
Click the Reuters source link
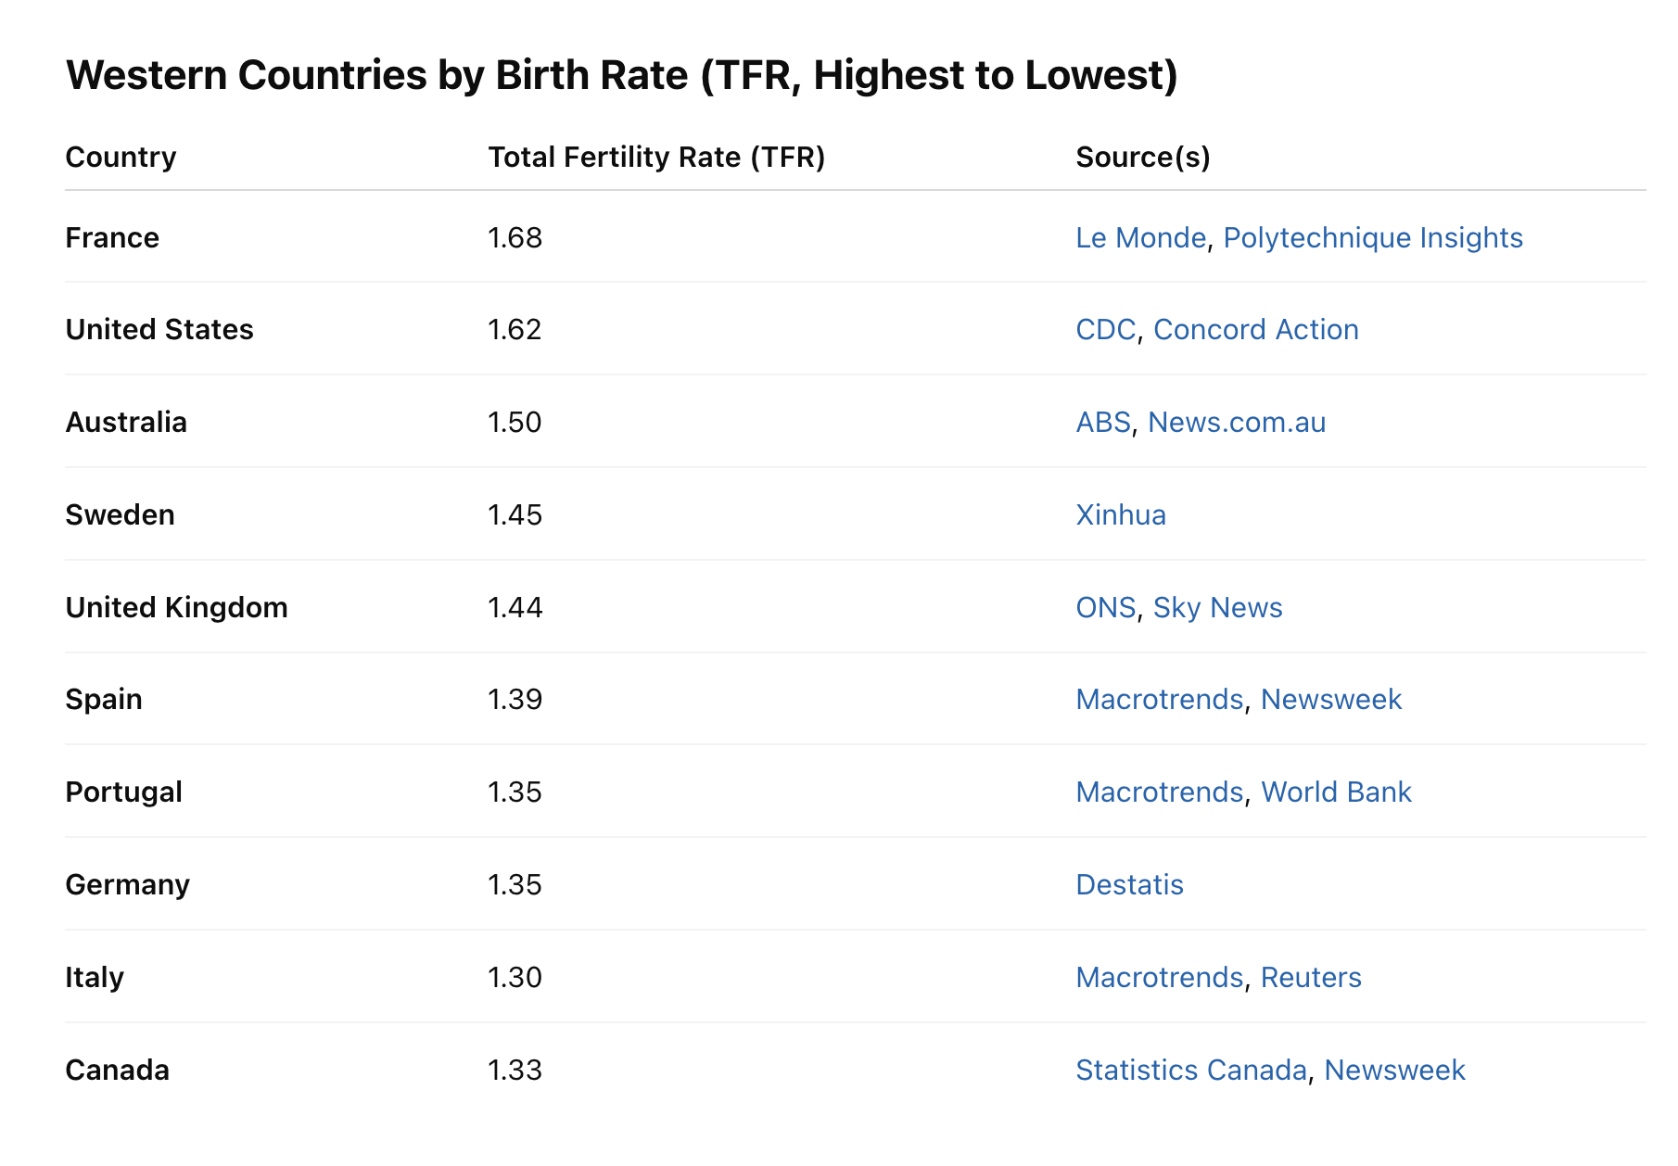tap(1311, 978)
